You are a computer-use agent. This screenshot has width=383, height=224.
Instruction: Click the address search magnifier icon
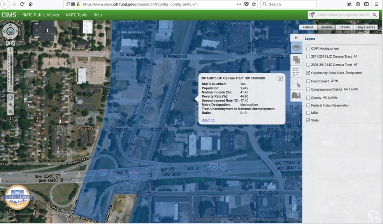point(374,15)
